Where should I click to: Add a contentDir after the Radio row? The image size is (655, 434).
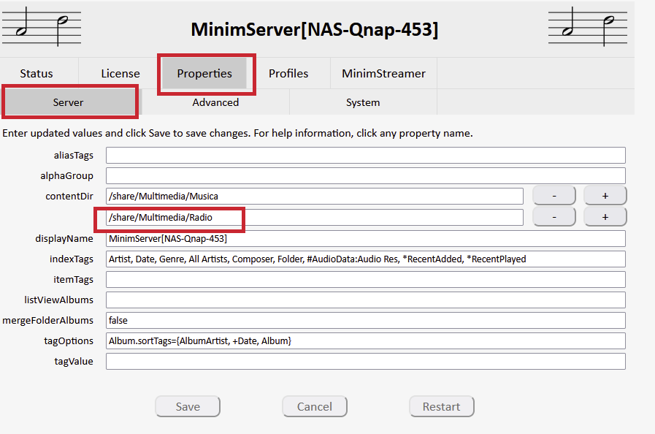pos(605,217)
